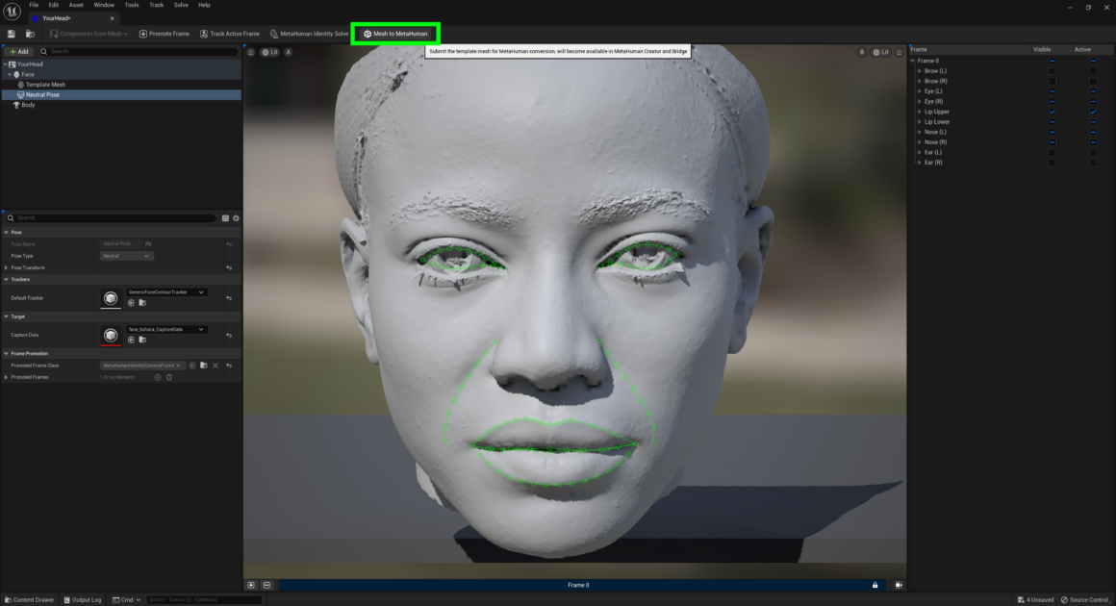Screen dimensions: 1116x606
Task: Open the File menu
Action: point(34,5)
